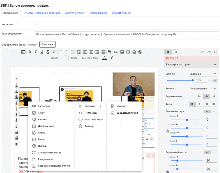The width and height of the screenshot is (220, 173).
Task: Open the Высота dropdown
Action: (203, 89)
